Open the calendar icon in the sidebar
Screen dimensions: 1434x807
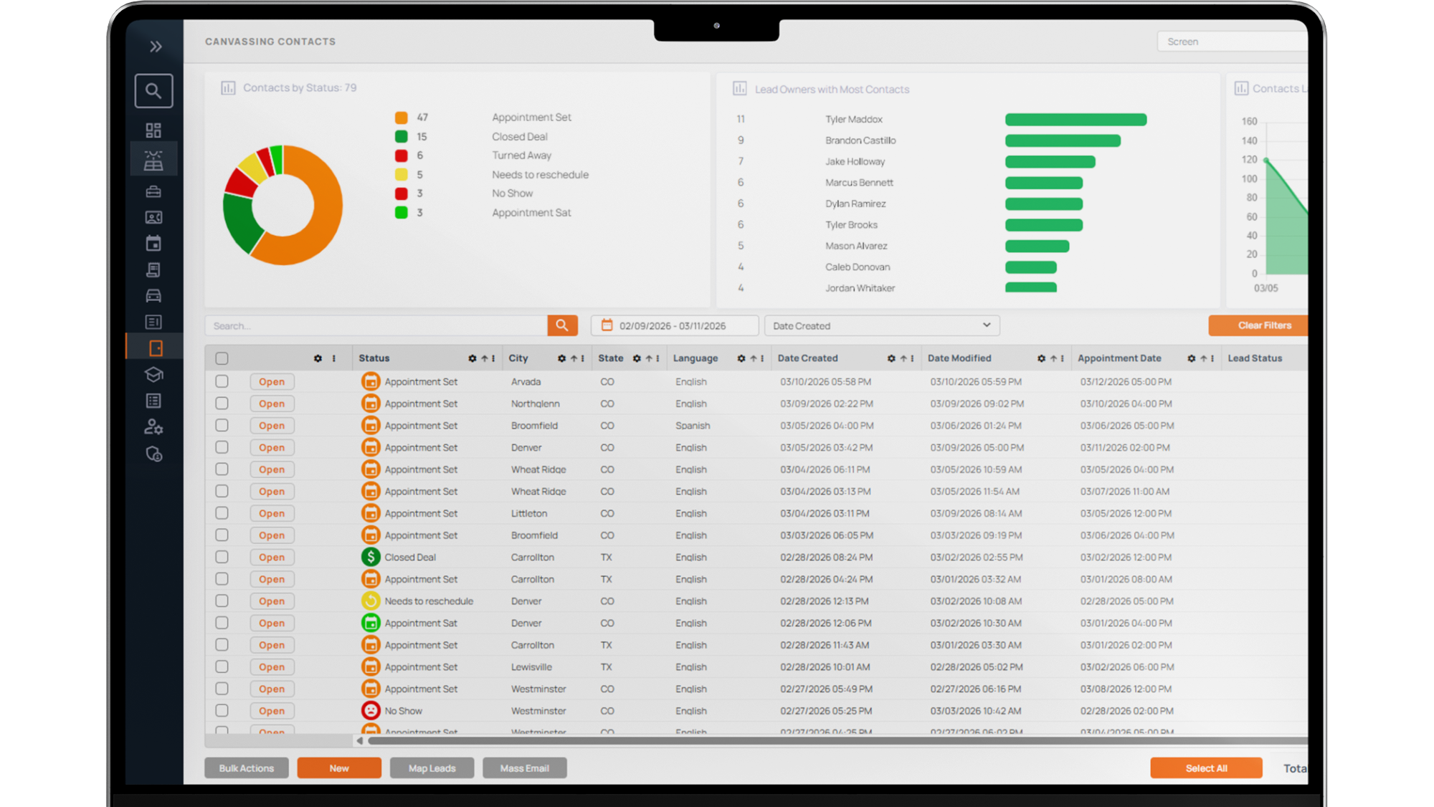tap(153, 244)
